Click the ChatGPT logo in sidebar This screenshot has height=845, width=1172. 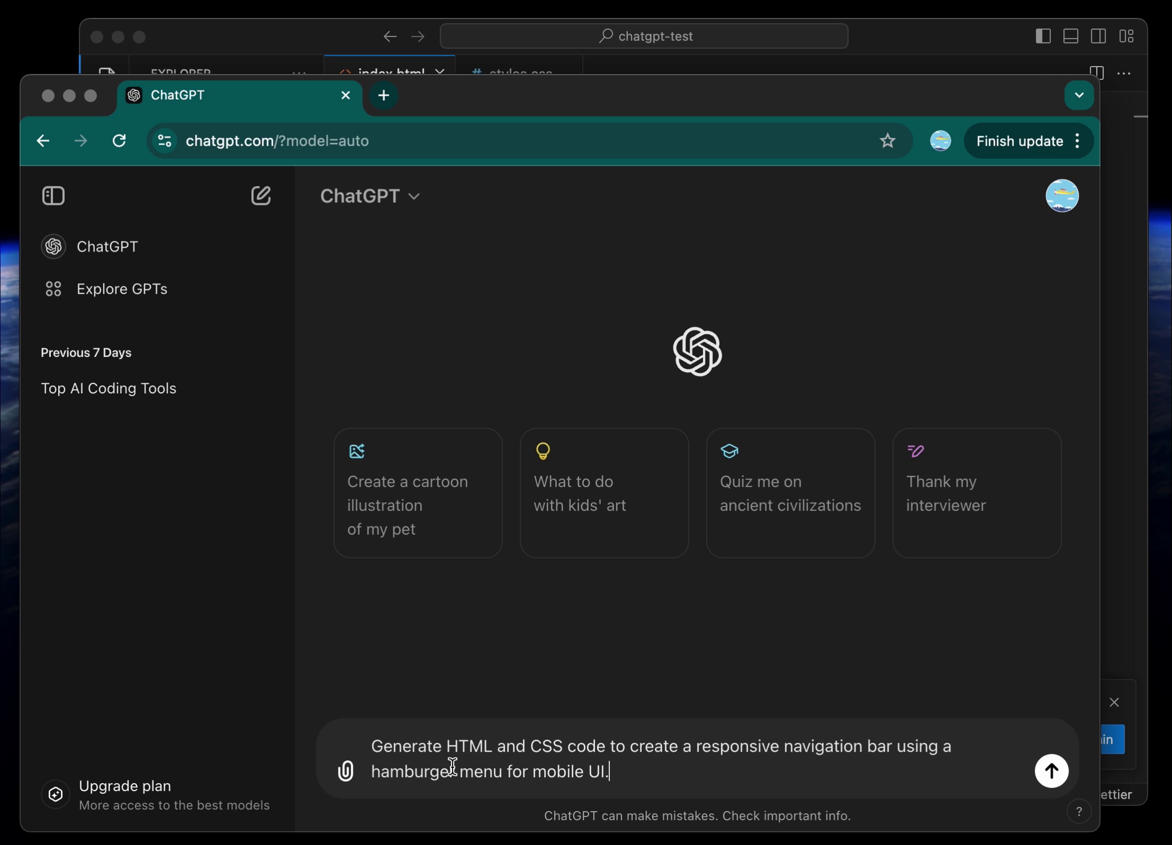point(53,247)
